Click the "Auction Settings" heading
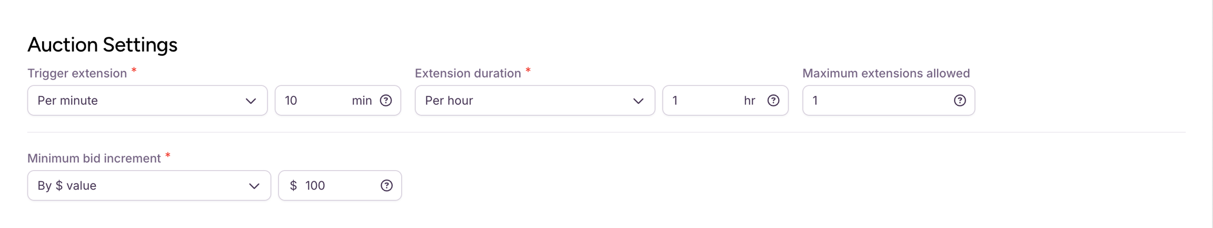The height and width of the screenshot is (228, 1213). pos(102,45)
